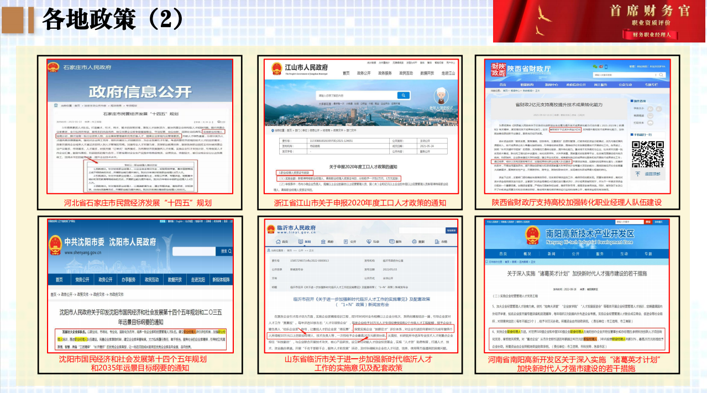Click caption 浙江省江山市关于申报2020年度工口人才政策的通知
707x393 pixels.
[361, 203]
